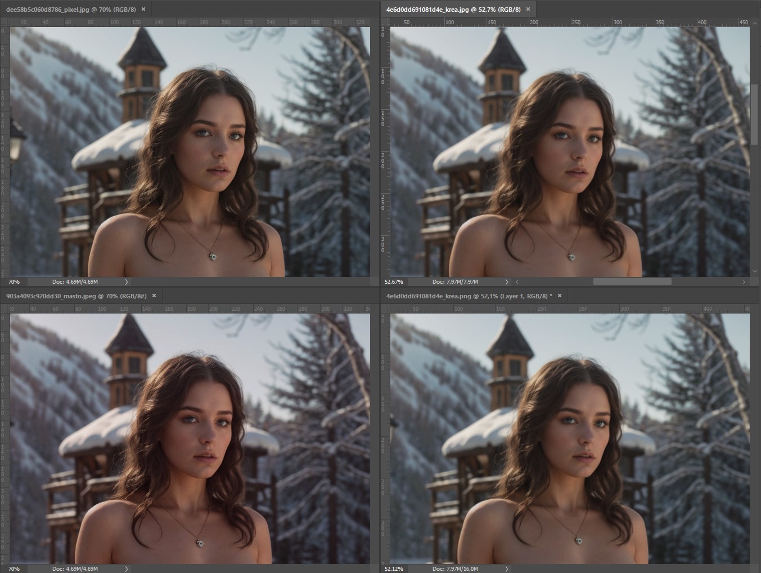Close the dee58b5c060d8786_pixel.jpg tab
The height and width of the screenshot is (573, 761).
coord(143,10)
